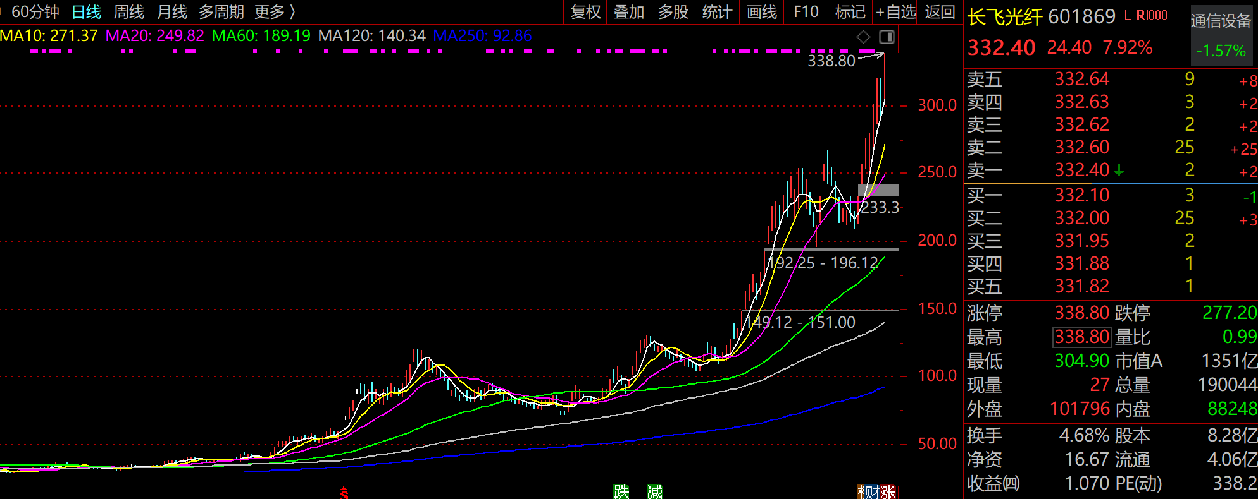Click the diamond icon above the chart
1258x499 pixels.
tap(863, 37)
